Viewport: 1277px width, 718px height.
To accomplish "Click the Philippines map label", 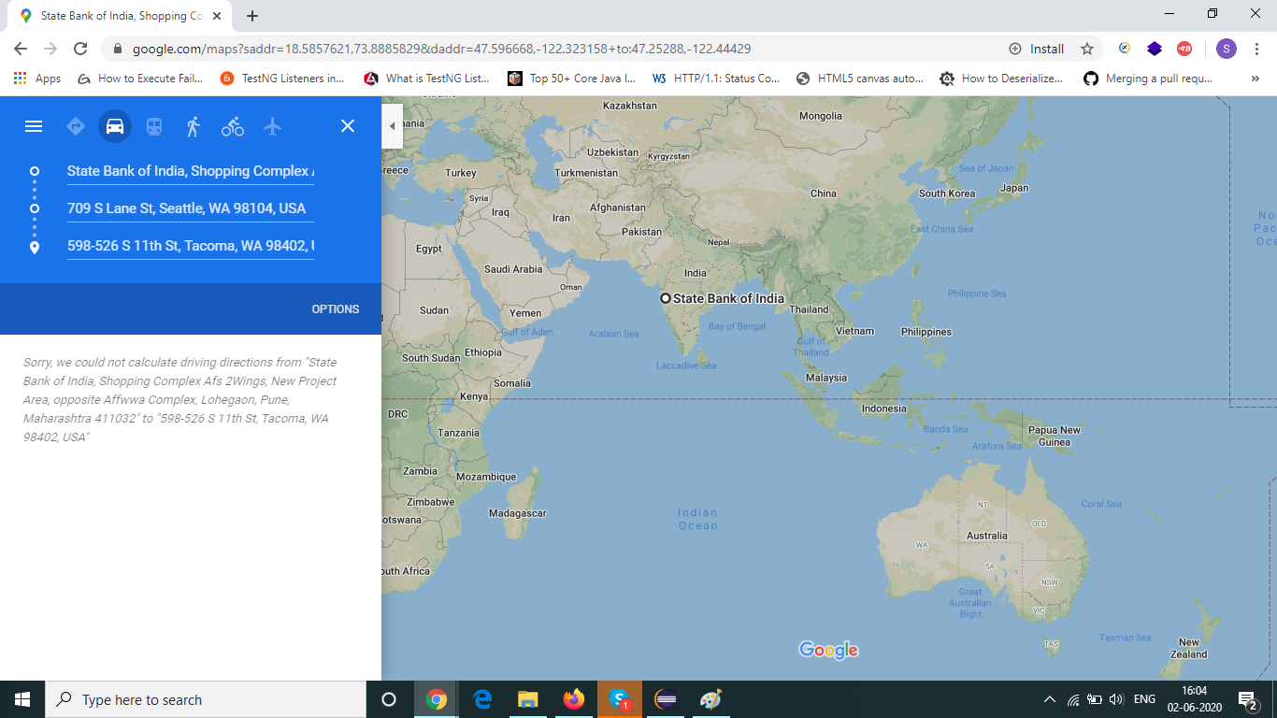I will click(x=926, y=332).
